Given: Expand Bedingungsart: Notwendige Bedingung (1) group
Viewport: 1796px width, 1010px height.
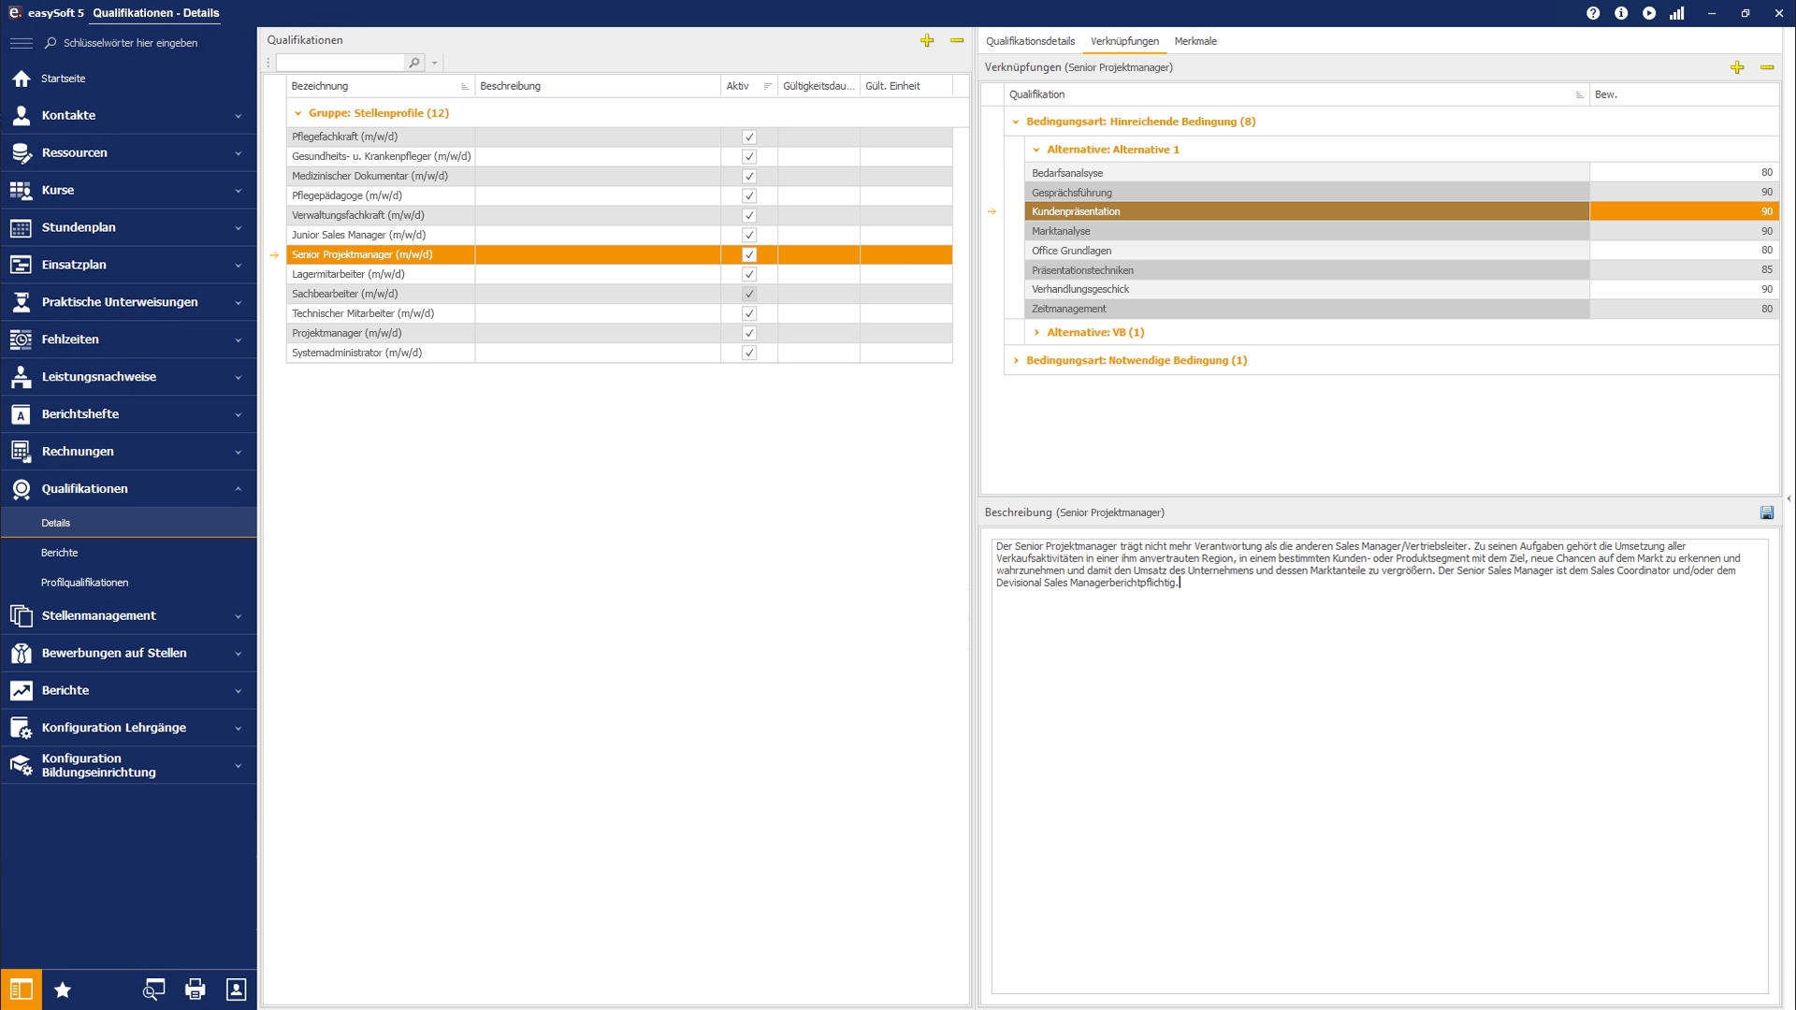Looking at the screenshot, I should click(x=1016, y=360).
